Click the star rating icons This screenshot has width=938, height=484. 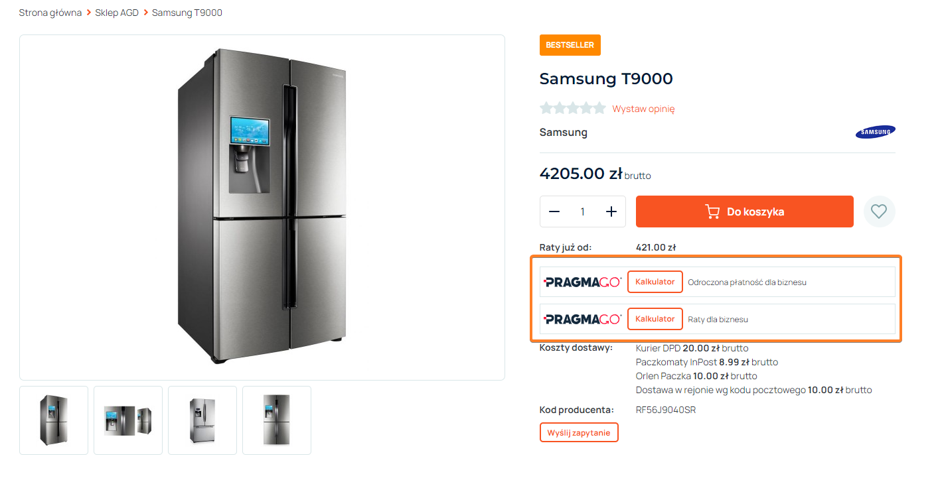click(572, 108)
